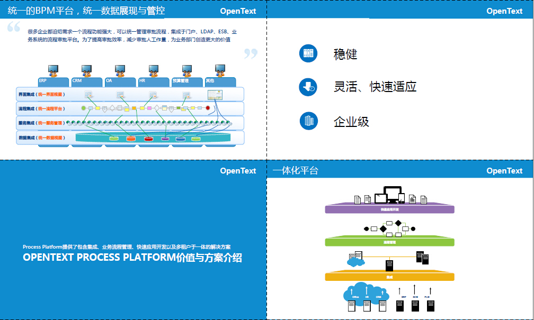Click the orange 集成 bar
Viewport: 534px width, 320px height.
[389, 276]
